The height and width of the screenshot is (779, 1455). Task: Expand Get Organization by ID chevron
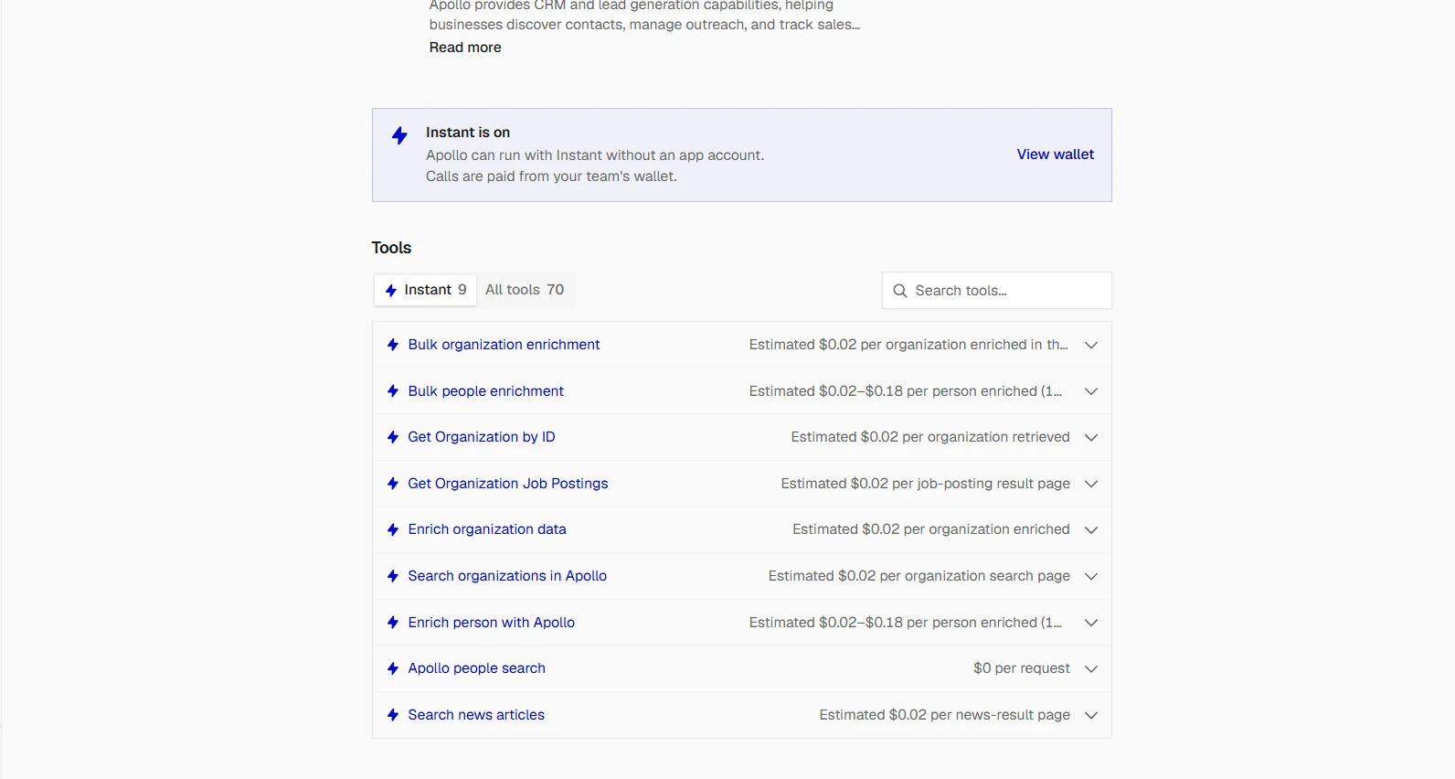pos(1091,437)
